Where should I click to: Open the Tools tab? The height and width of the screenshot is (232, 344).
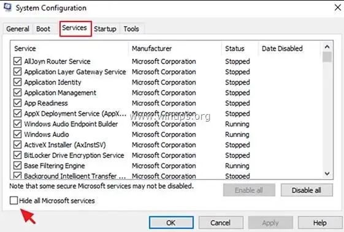coord(131,29)
